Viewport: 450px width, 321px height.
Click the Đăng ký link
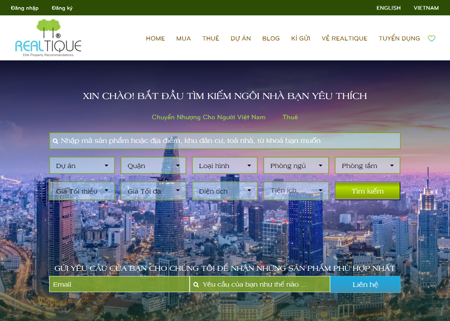(62, 8)
